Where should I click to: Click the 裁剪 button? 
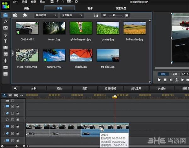tap(85, 89)
